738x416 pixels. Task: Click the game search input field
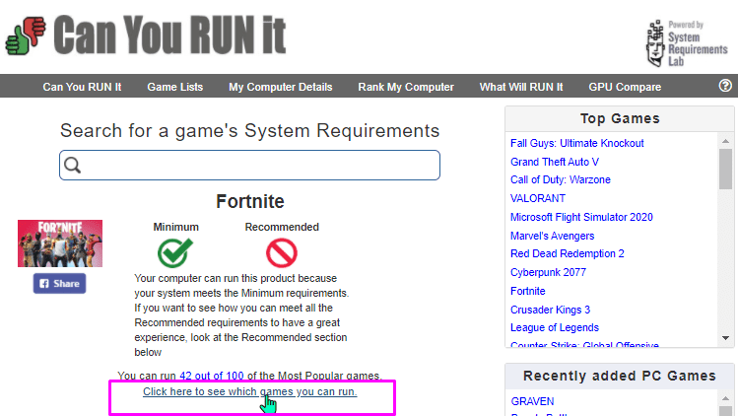pyautogui.click(x=250, y=166)
